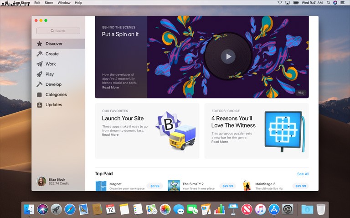
Task: Open Eliza Block account profile
Action: point(53,182)
